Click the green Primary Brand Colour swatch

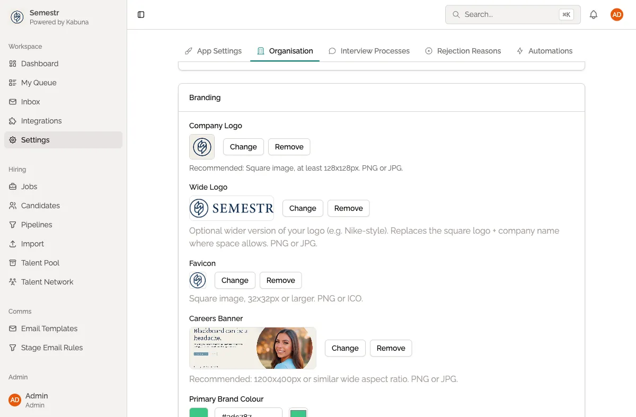[199, 412]
